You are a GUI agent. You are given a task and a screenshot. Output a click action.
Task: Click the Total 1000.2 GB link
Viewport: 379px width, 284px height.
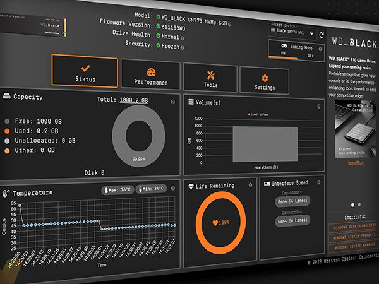click(134, 100)
